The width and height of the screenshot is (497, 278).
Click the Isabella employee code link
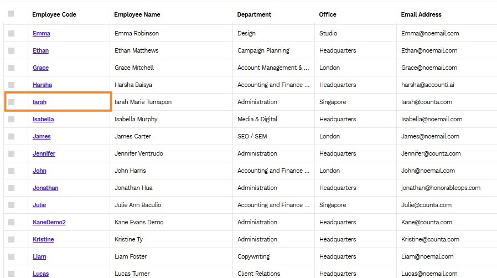coord(43,119)
